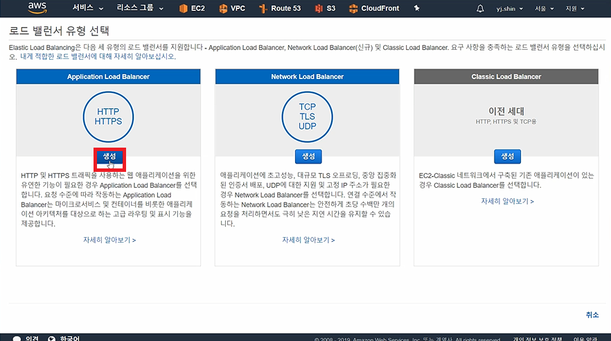The width and height of the screenshot is (611, 341).
Task: Open the 개인 정보 보호 정책 link
Action: [538, 339]
